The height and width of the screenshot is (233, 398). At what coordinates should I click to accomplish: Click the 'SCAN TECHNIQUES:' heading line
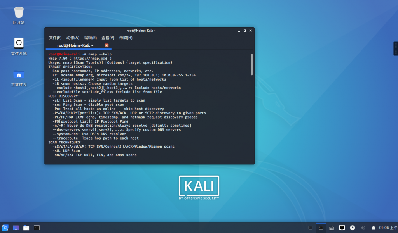65,142
